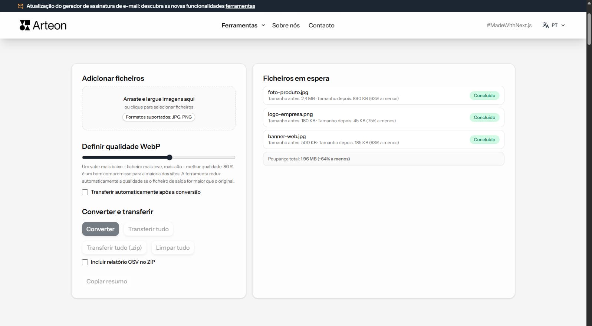This screenshot has height=326, width=592.
Task: Click the Arteon logo icon
Action: point(25,25)
